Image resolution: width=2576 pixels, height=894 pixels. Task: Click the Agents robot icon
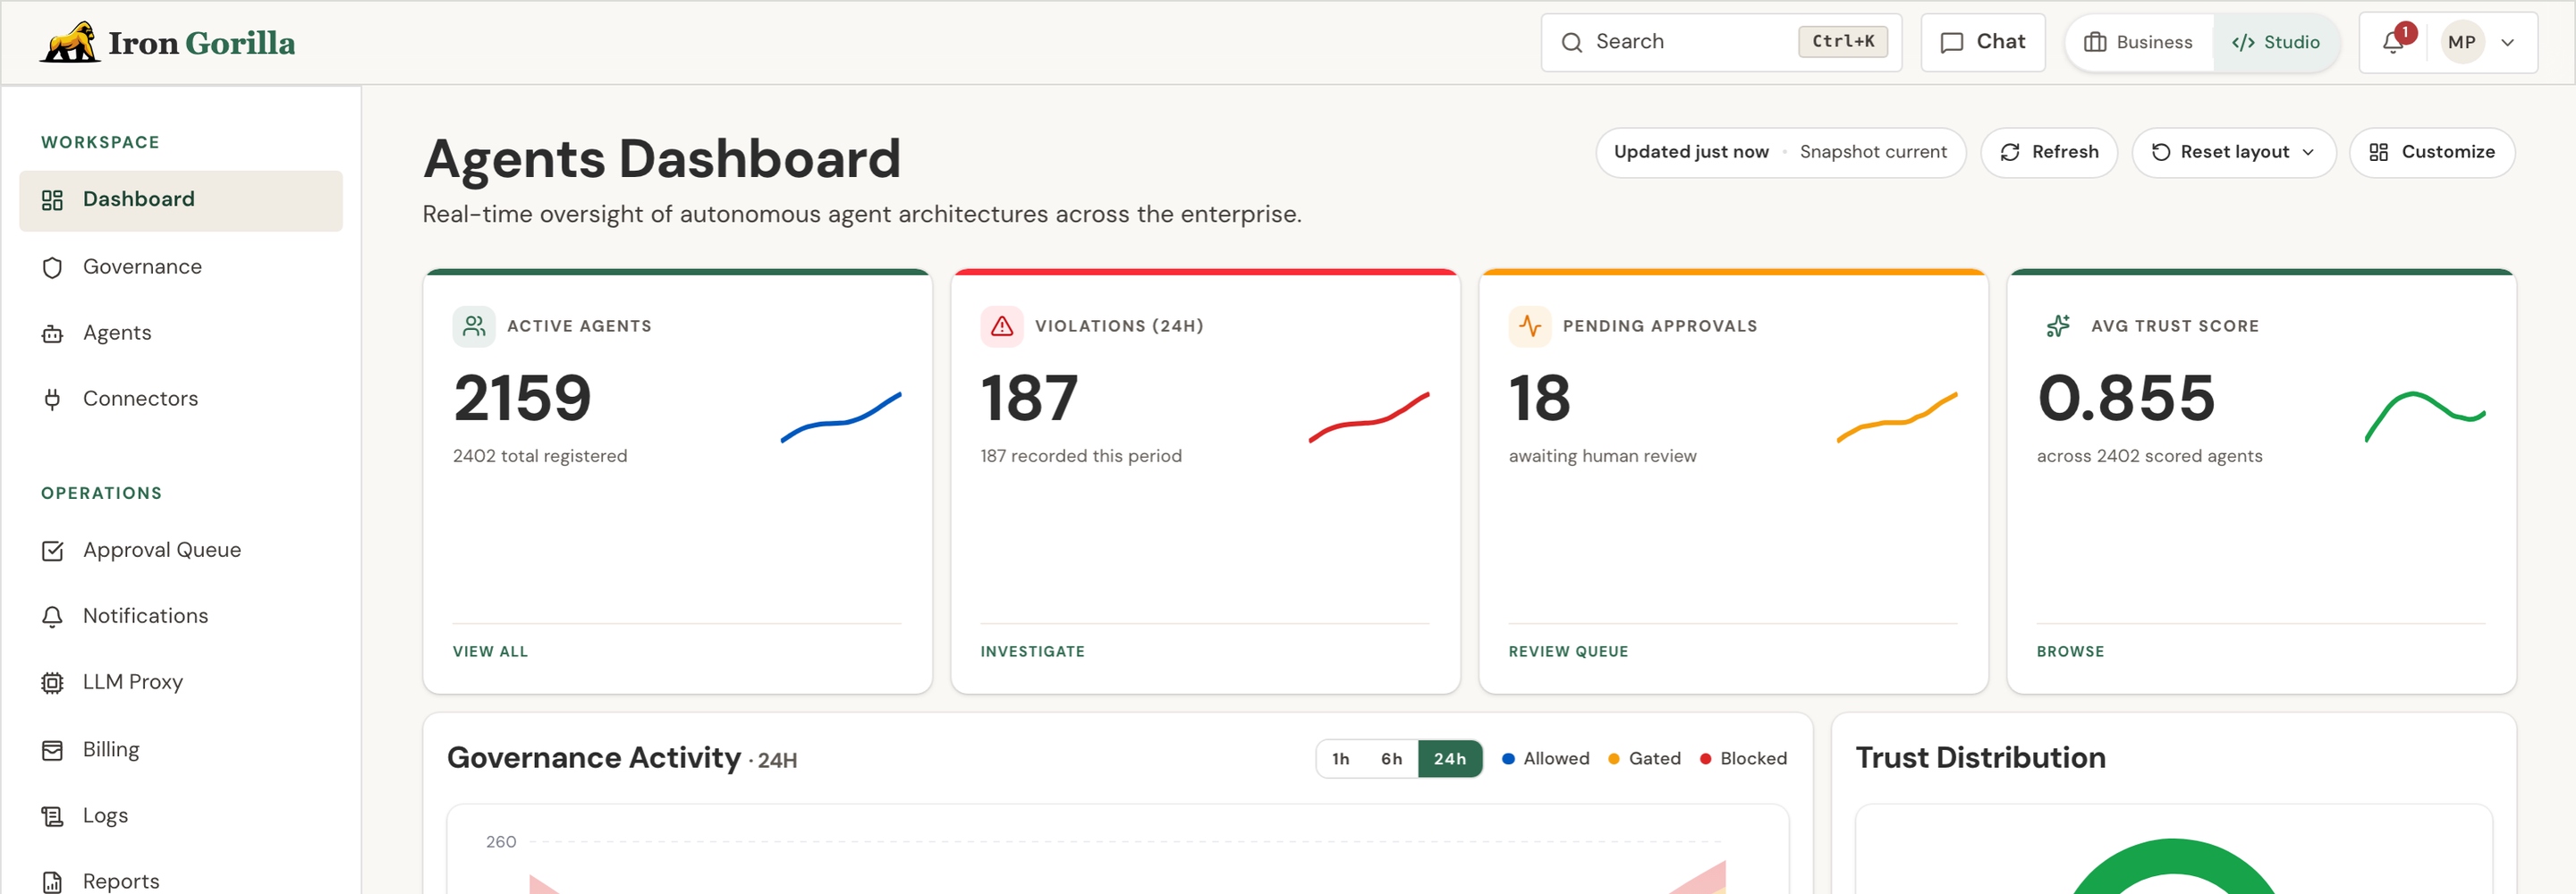coord(52,333)
